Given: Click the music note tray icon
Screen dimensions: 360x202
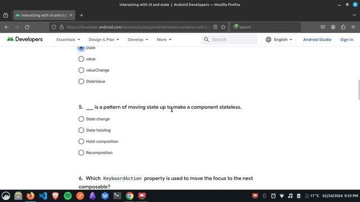Looking at the screenshot, I should tap(290, 196).
